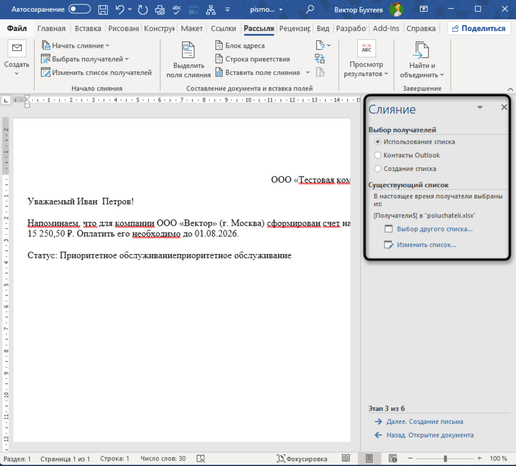This screenshot has width=516, height=466.
Task: Click the zoom in plus button
Action: tap(479, 458)
